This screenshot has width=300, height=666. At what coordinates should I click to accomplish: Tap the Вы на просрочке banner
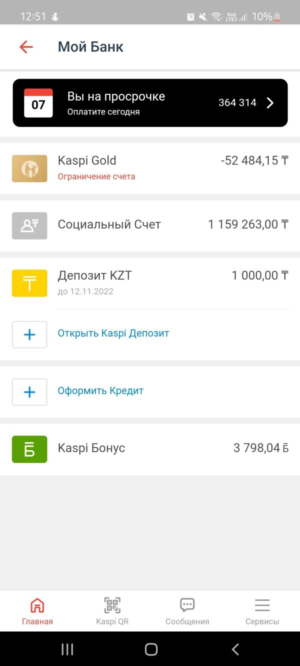click(x=150, y=103)
